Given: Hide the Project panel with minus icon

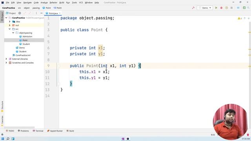Looking at the screenshot, I should (x=42, y=13).
